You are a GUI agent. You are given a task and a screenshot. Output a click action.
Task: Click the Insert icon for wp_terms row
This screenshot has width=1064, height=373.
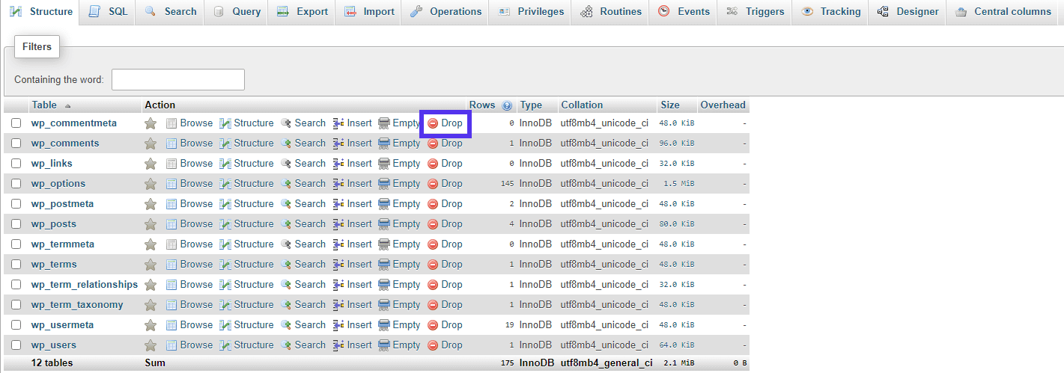[338, 265]
